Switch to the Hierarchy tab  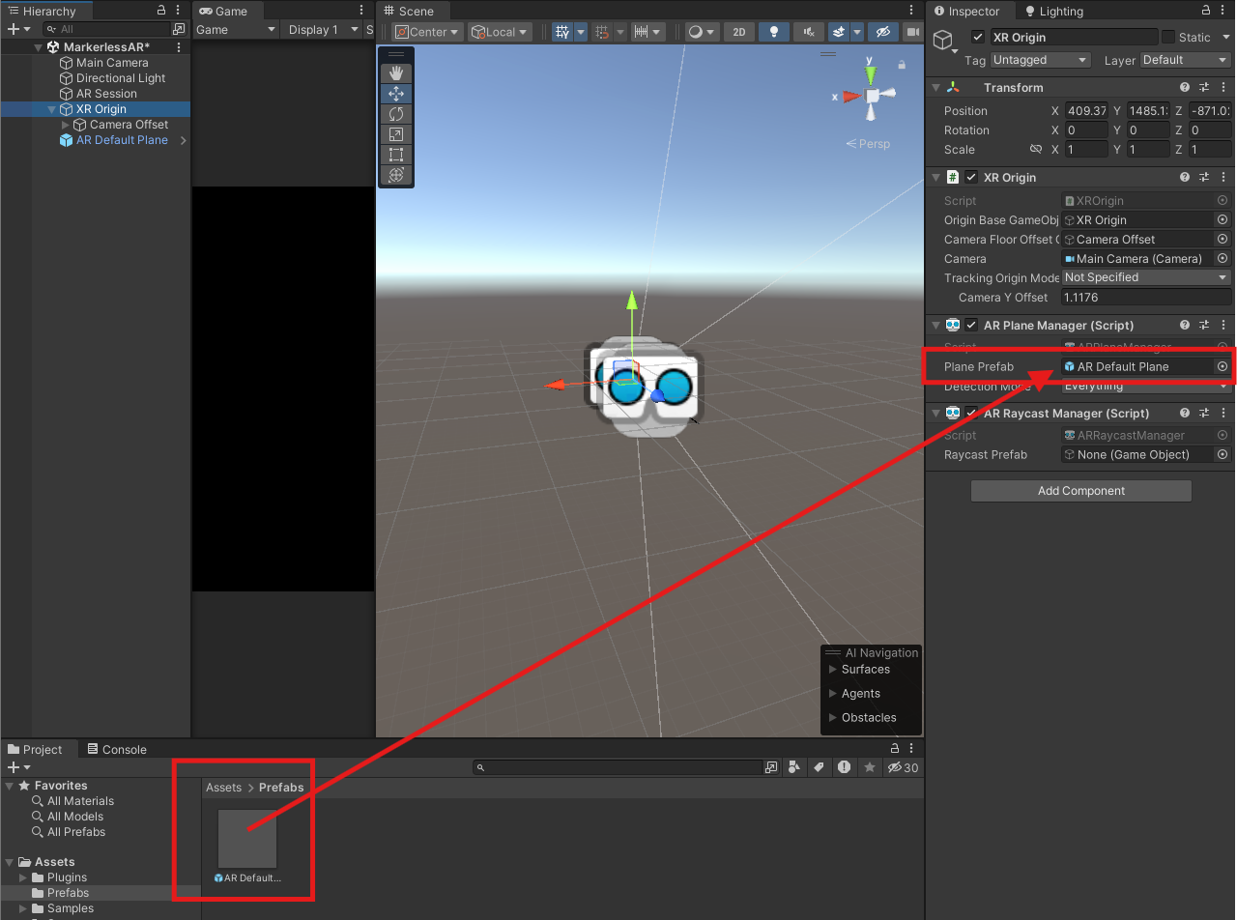coord(46,11)
